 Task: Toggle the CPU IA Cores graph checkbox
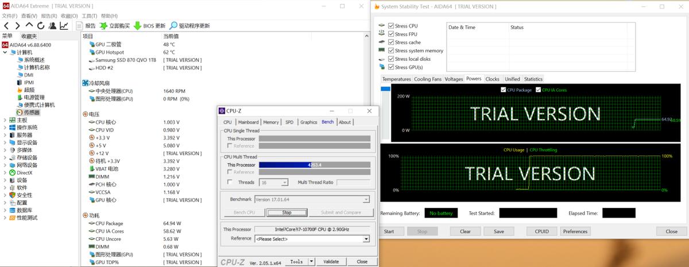coord(538,90)
